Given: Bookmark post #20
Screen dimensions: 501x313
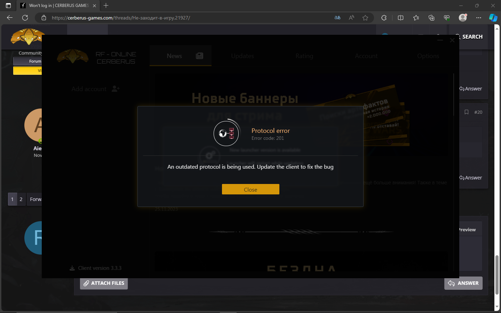Looking at the screenshot, I should click(467, 112).
